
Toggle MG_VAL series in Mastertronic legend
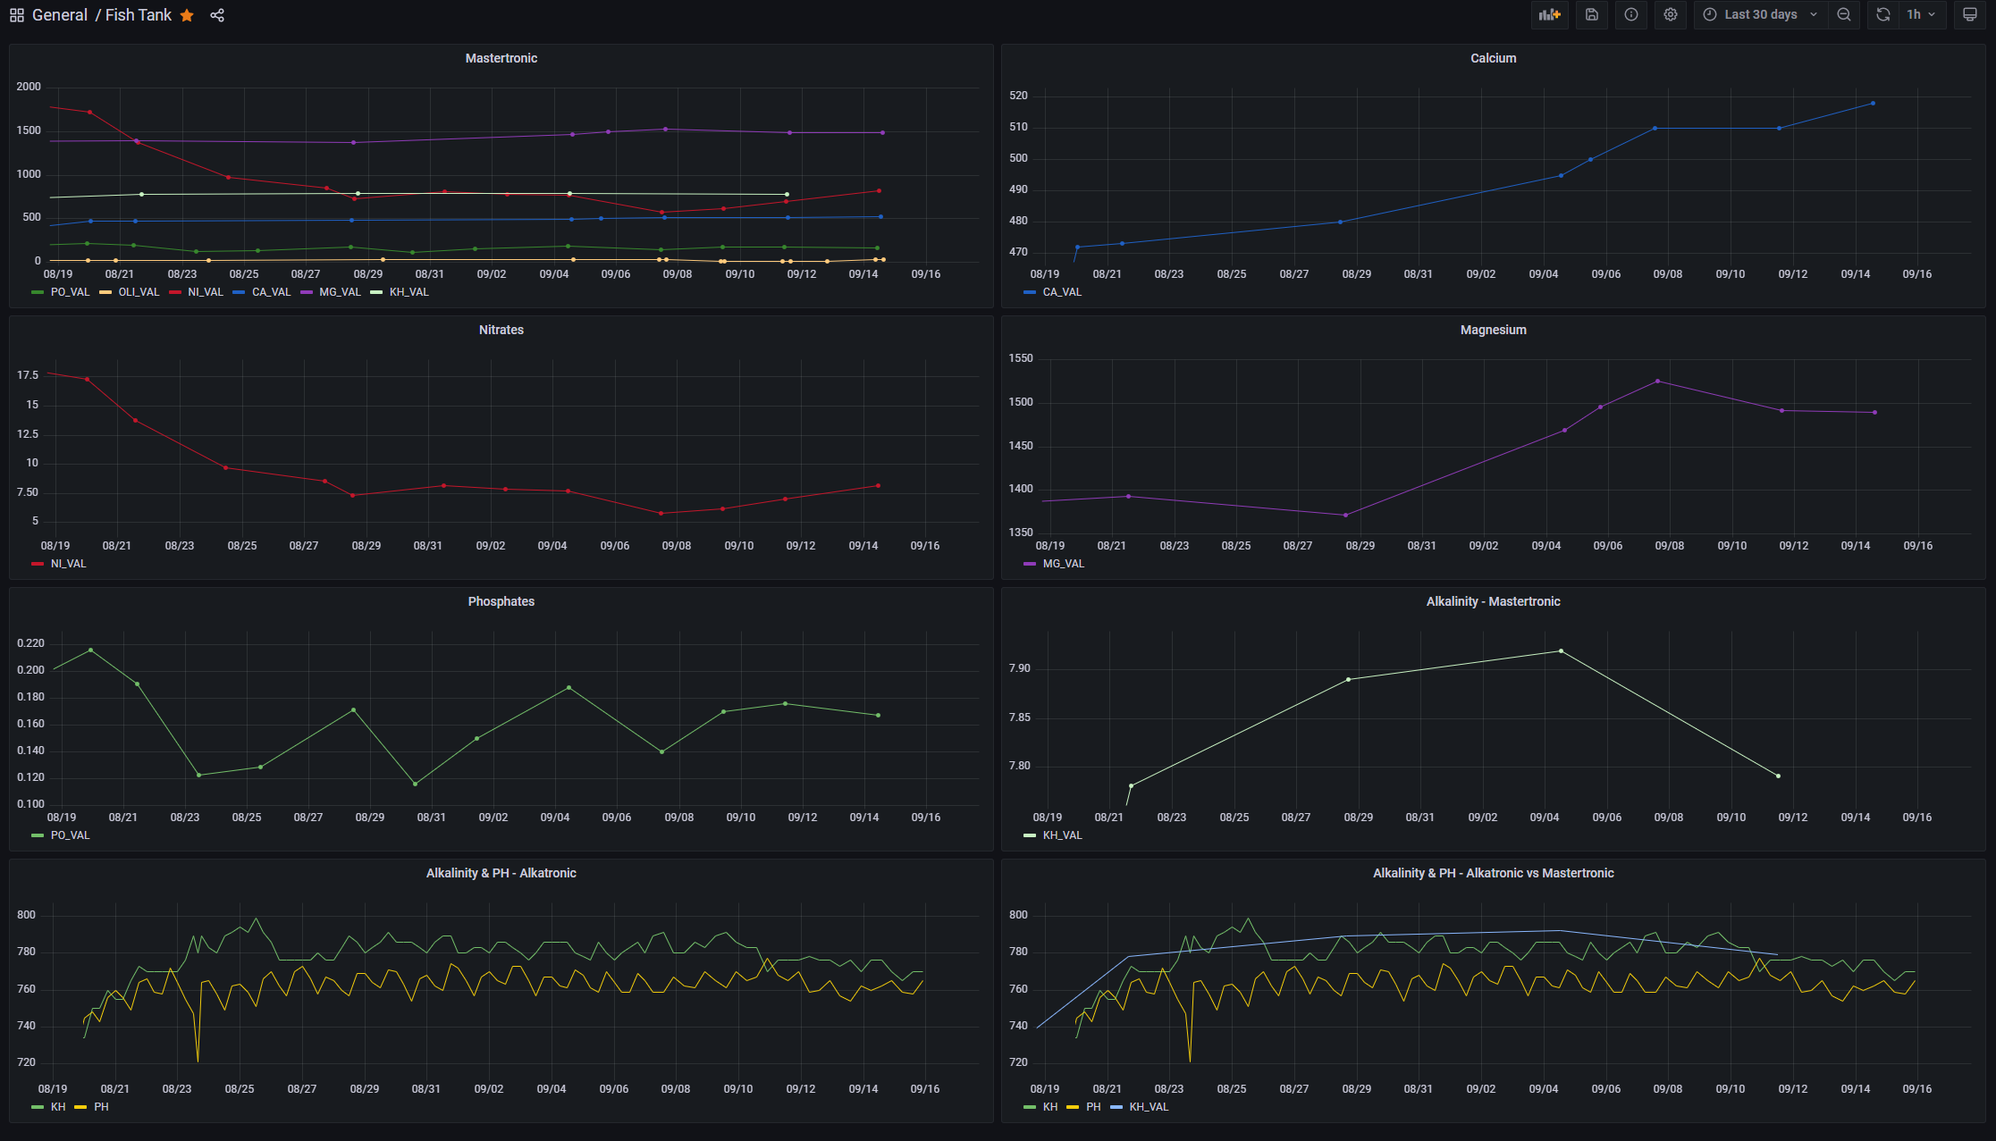click(x=340, y=292)
